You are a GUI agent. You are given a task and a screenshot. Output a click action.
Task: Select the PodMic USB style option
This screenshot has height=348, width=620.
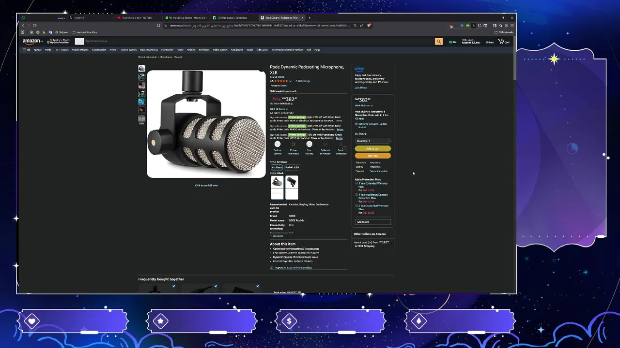point(292,167)
